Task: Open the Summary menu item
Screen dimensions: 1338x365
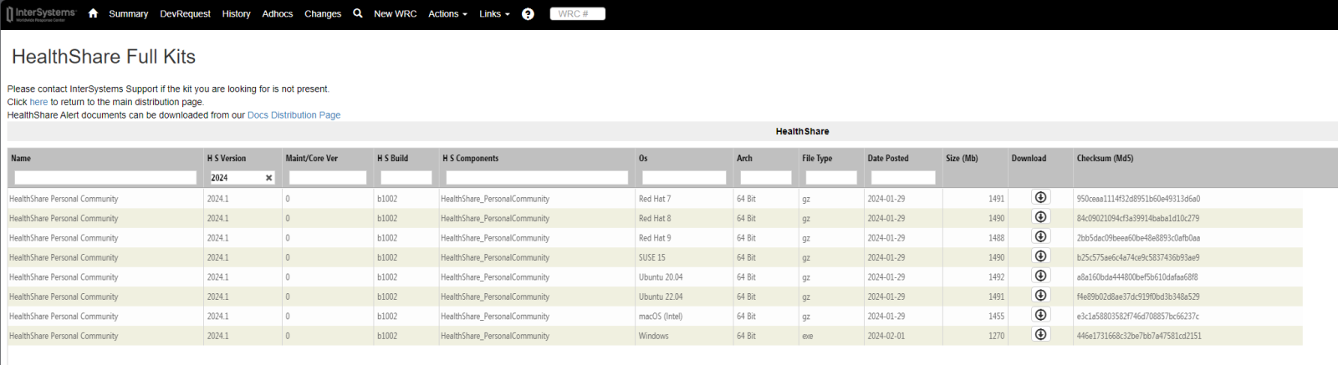Action: 128,14
